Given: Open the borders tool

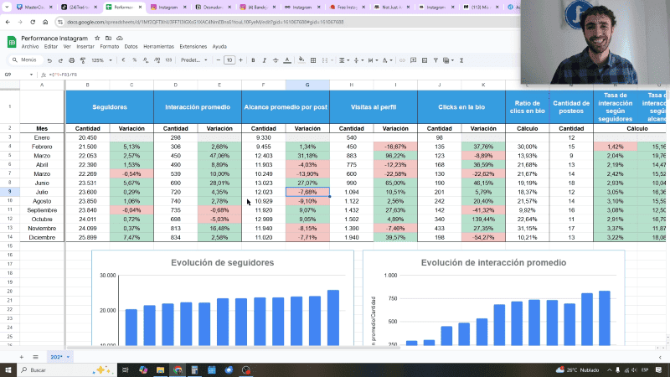Looking at the screenshot, I should (313, 60).
